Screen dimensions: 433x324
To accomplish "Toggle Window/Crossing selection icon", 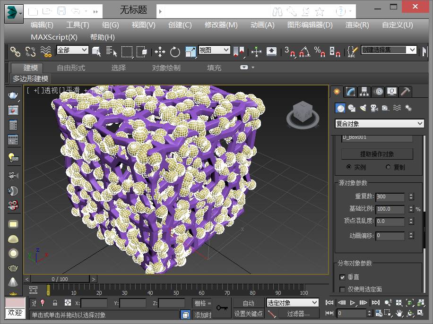I will (x=142, y=51).
